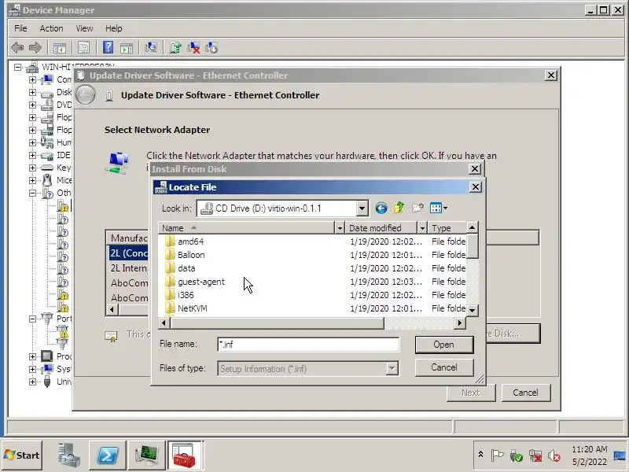Sort by the Name column header

[247, 228]
